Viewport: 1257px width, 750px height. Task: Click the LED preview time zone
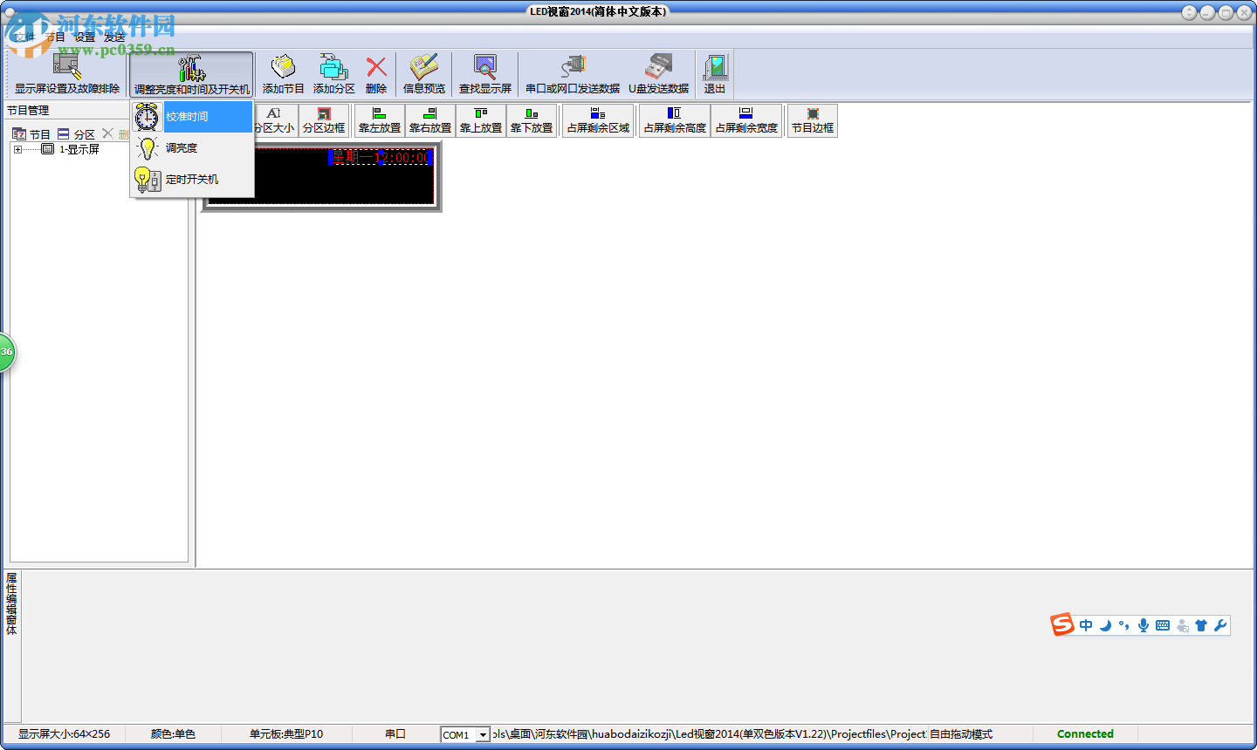point(380,157)
